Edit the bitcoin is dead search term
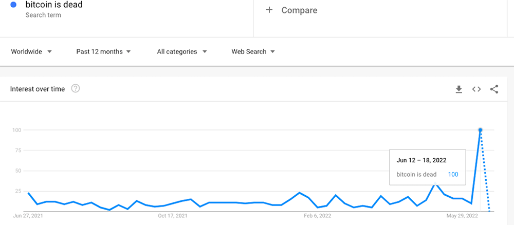Image resolution: width=514 pixels, height=225 pixels. pos(54,5)
